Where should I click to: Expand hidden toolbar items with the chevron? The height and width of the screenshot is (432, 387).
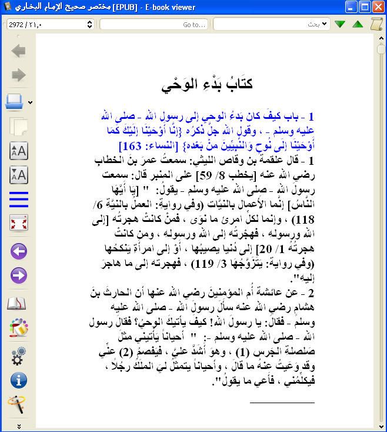18,426
